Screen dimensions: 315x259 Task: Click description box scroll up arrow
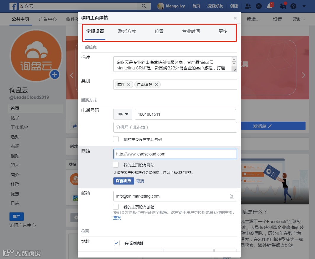[x=234, y=59]
